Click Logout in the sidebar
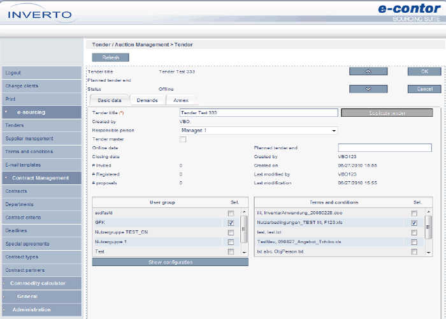 41,73
